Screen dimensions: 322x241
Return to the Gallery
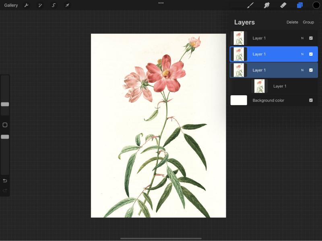(x=11, y=5)
